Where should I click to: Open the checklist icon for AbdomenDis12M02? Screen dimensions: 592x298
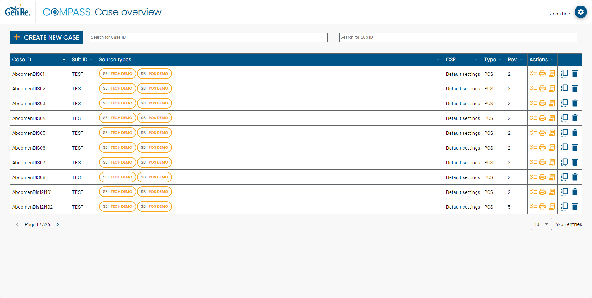point(533,206)
